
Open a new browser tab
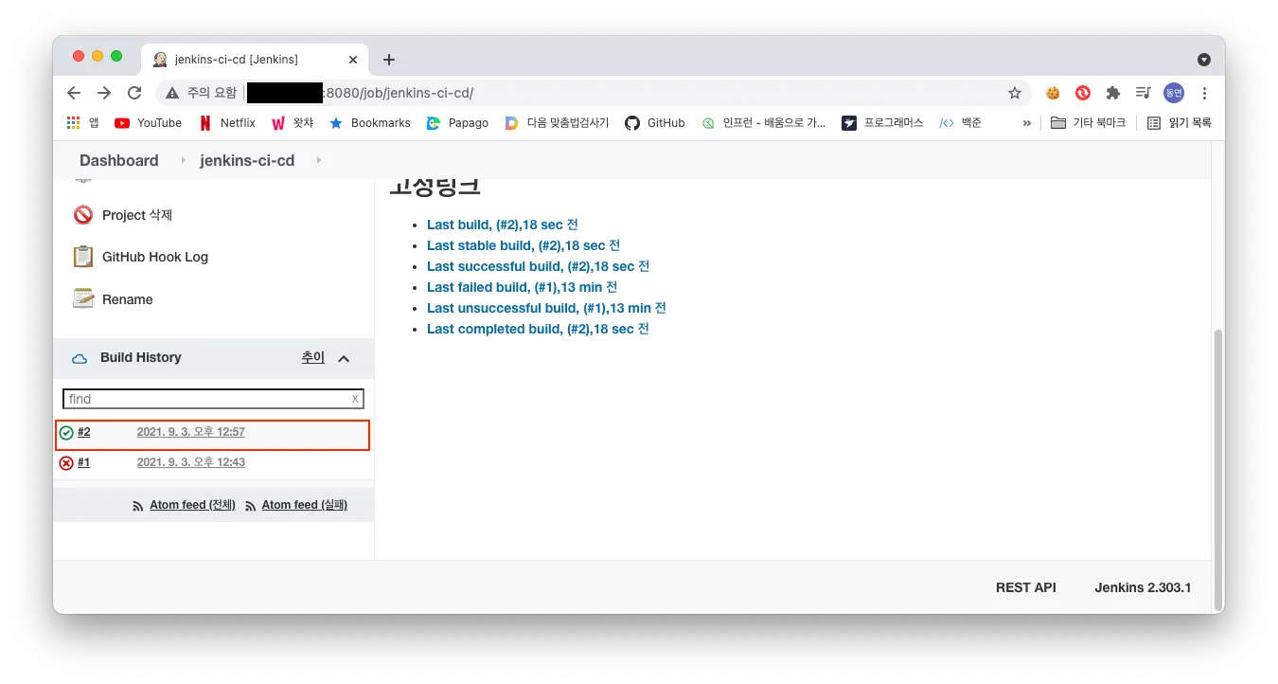(388, 59)
